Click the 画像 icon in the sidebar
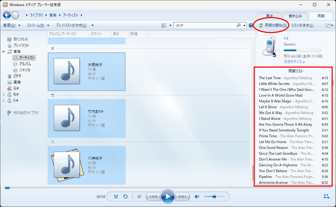 coord(9,82)
